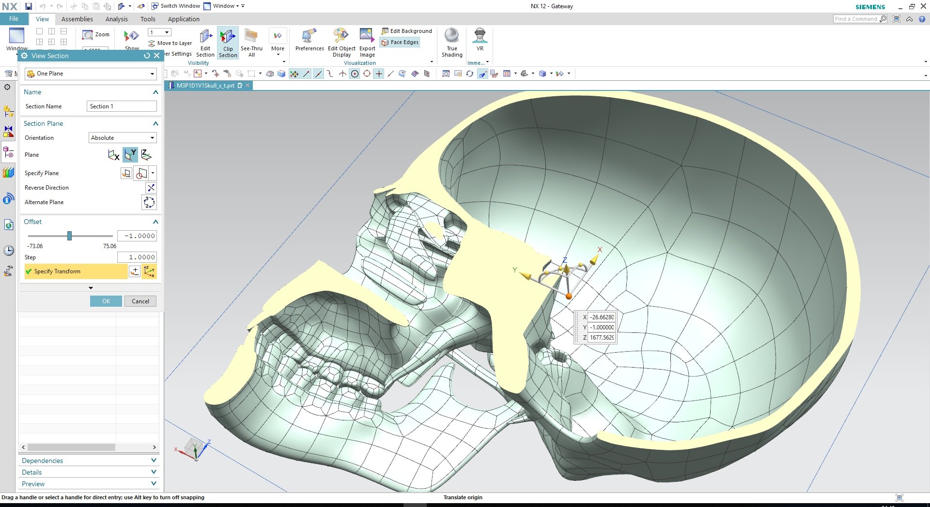This screenshot has width=930, height=507.
Task: Open Edit Background option
Action: [407, 31]
